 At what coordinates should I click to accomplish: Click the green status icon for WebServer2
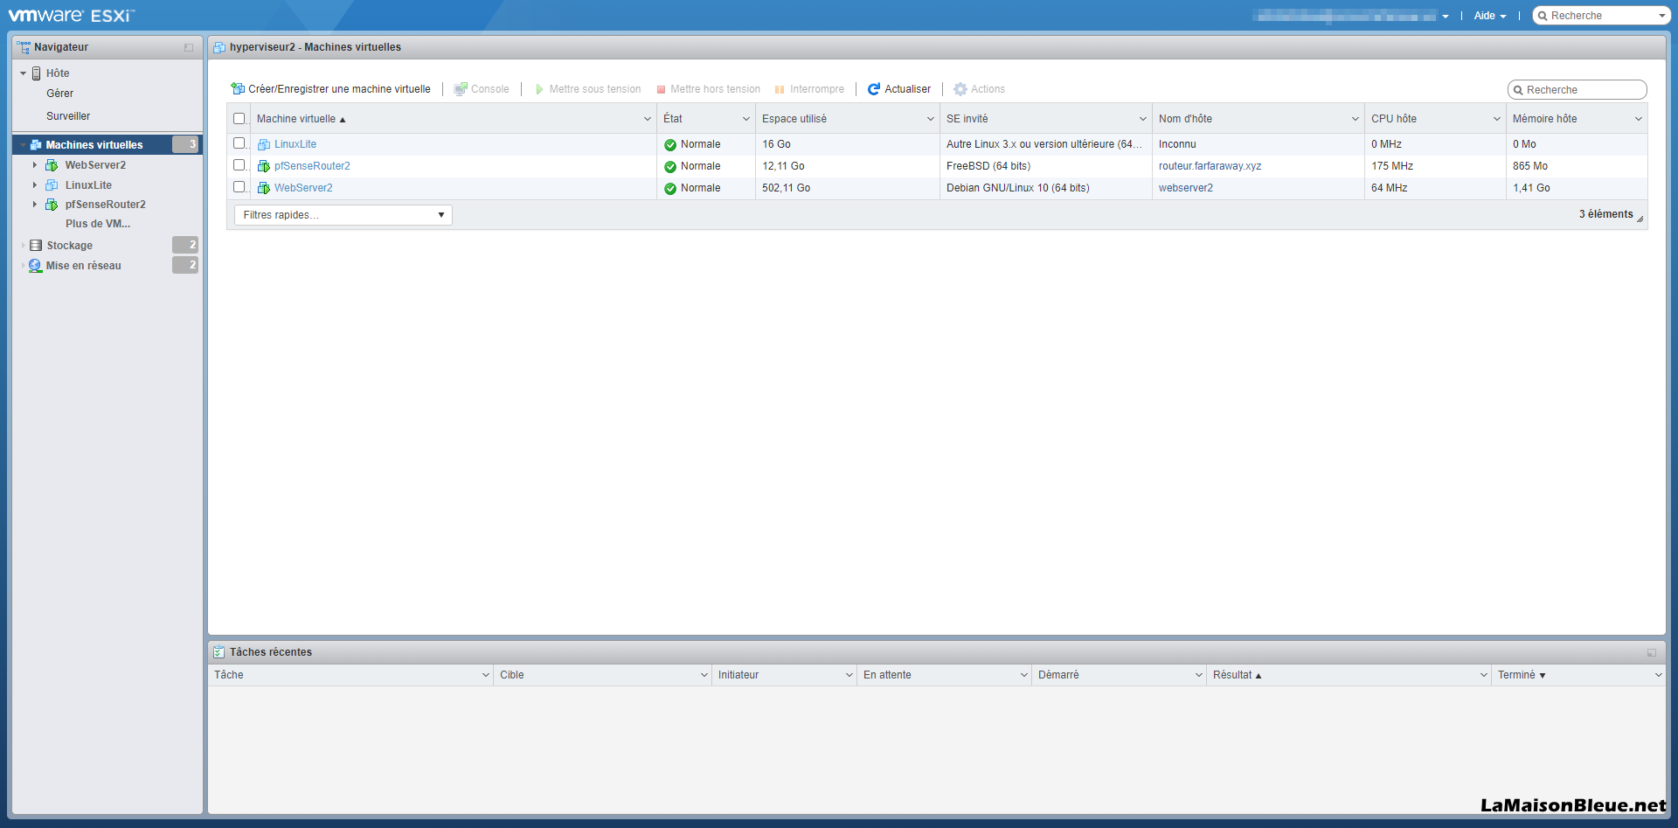[670, 189]
